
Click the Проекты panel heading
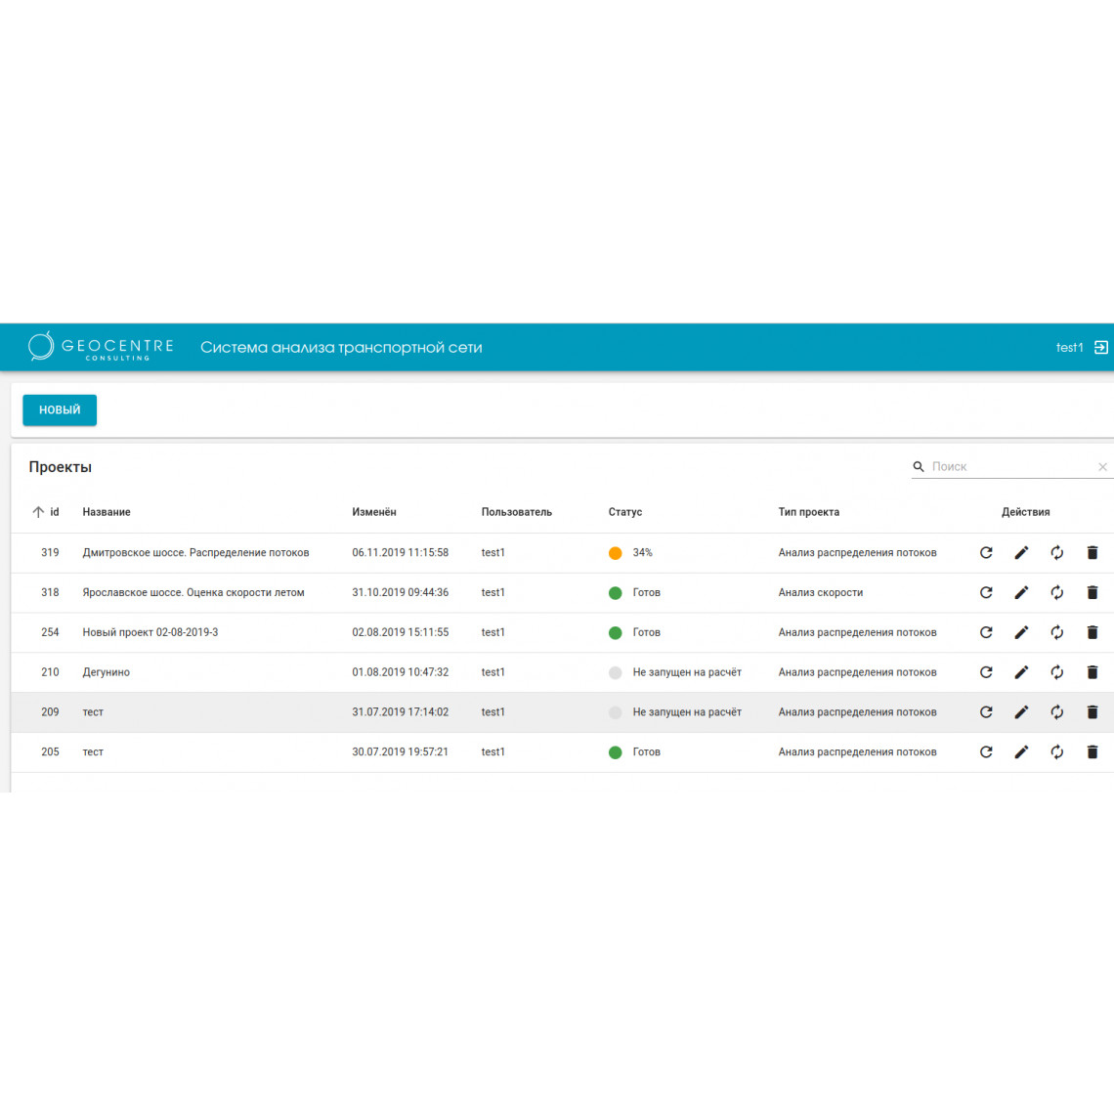point(61,467)
